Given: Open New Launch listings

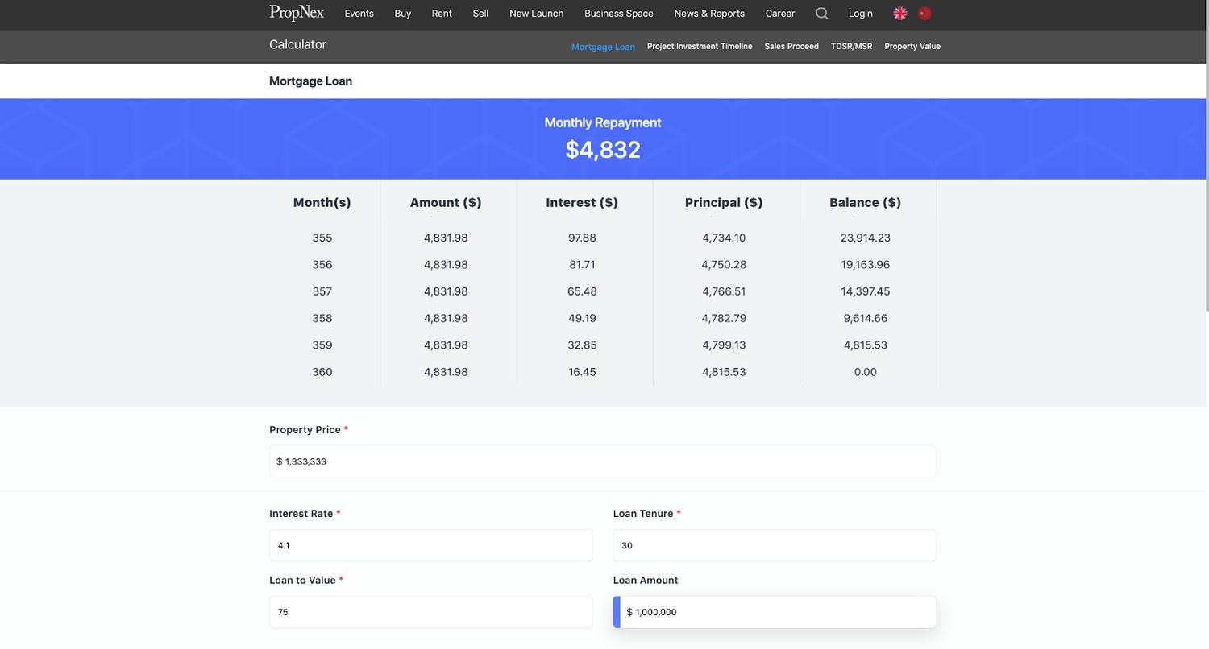Looking at the screenshot, I should (536, 14).
